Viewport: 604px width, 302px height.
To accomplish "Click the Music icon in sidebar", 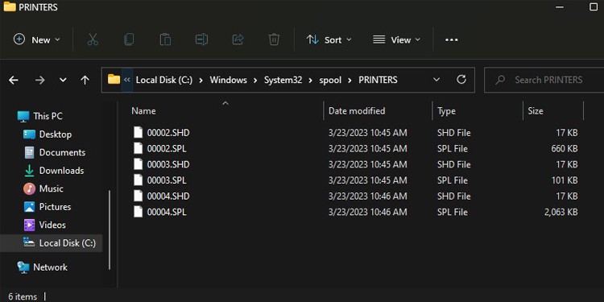I will 30,188.
